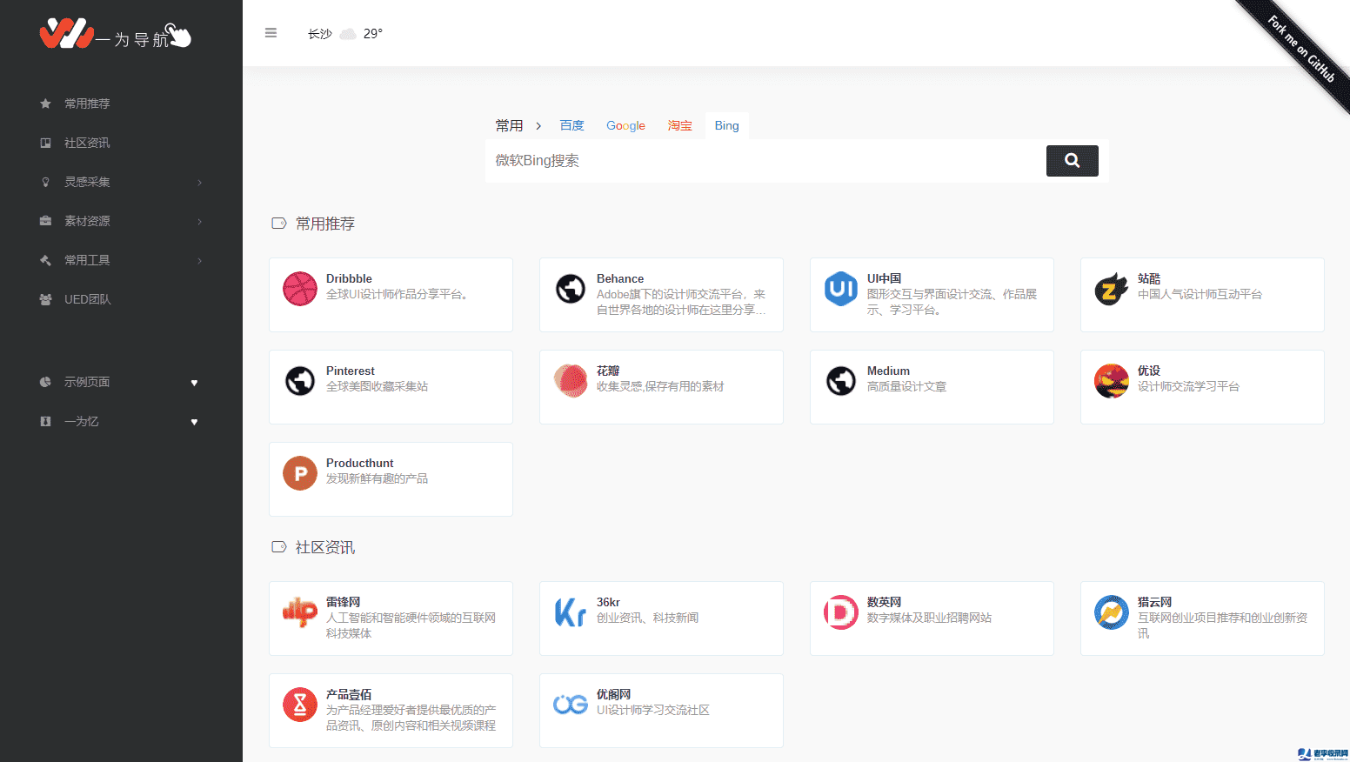Viewport: 1350px width, 762px height.
Task: Click the Producthunt P icon
Action: (300, 473)
